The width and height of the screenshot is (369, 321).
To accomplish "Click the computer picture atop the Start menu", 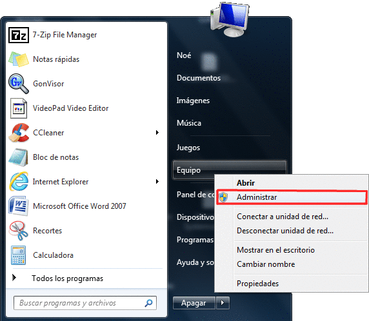I will click(x=230, y=19).
